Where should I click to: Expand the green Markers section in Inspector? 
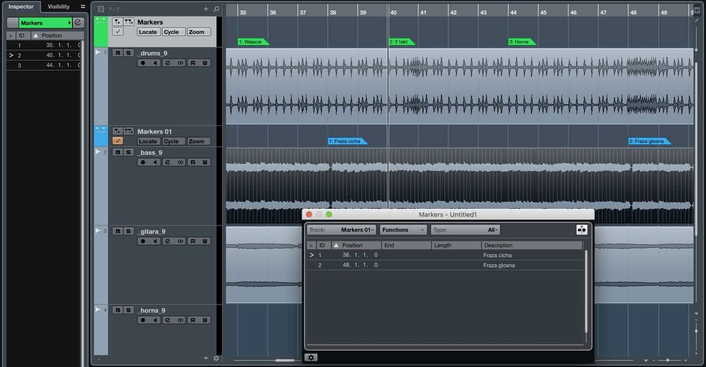pos(45,22)
